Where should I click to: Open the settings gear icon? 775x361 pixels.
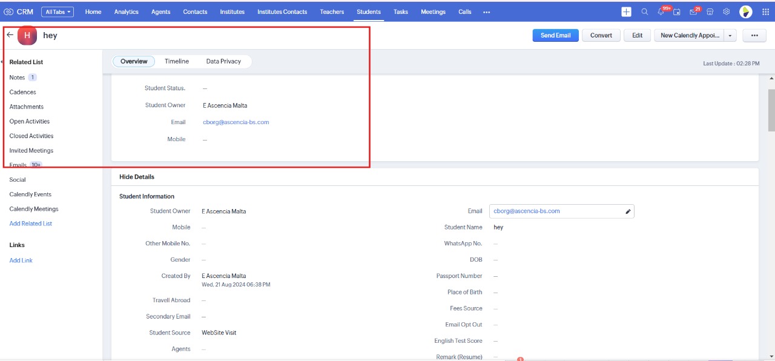click(727, 12)
